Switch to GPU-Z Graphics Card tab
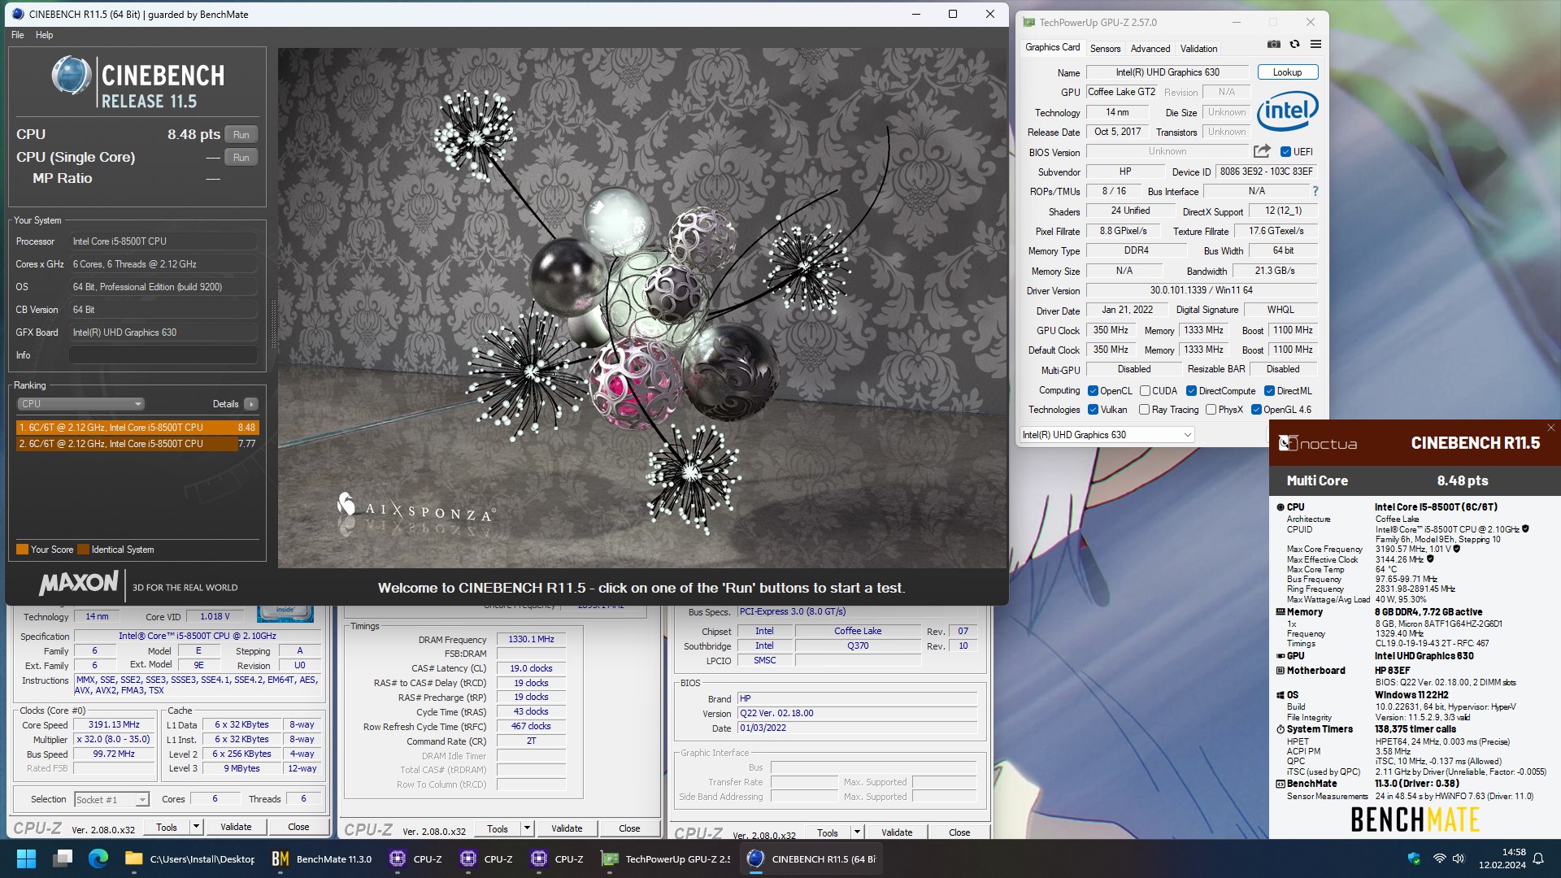This screenshot has height=878, width=1561. (x=1052, y=48)
